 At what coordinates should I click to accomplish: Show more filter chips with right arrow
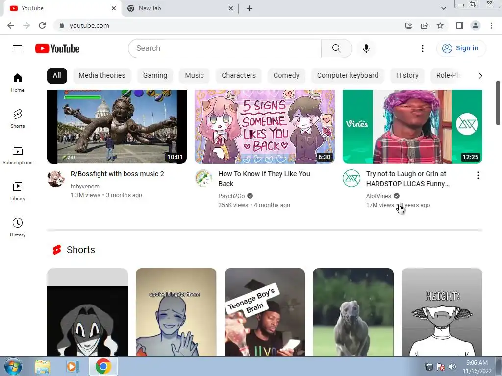[x=480, y=76]
